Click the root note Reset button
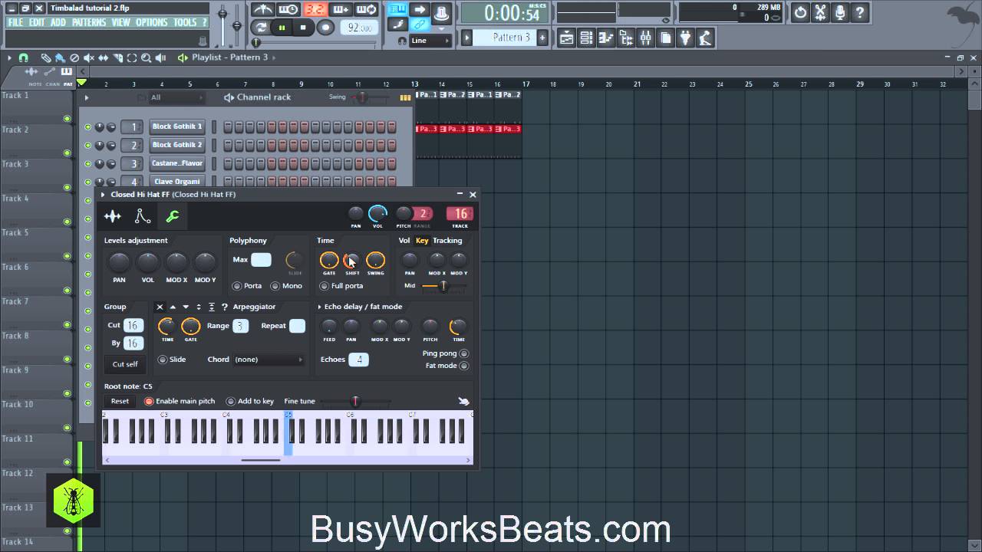Screen dimensions: 982x552 pyautogui.click(x=120, y=401)
